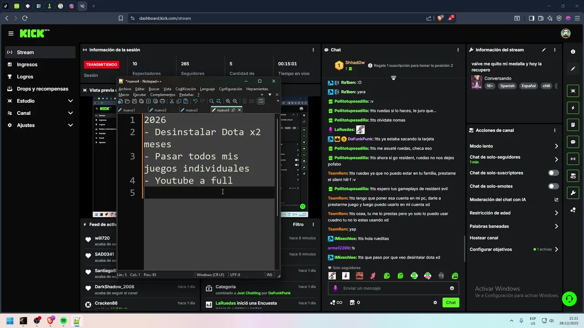The image size is (584, 328).
Task: Click the browser address bar
Action: (274, 18)
